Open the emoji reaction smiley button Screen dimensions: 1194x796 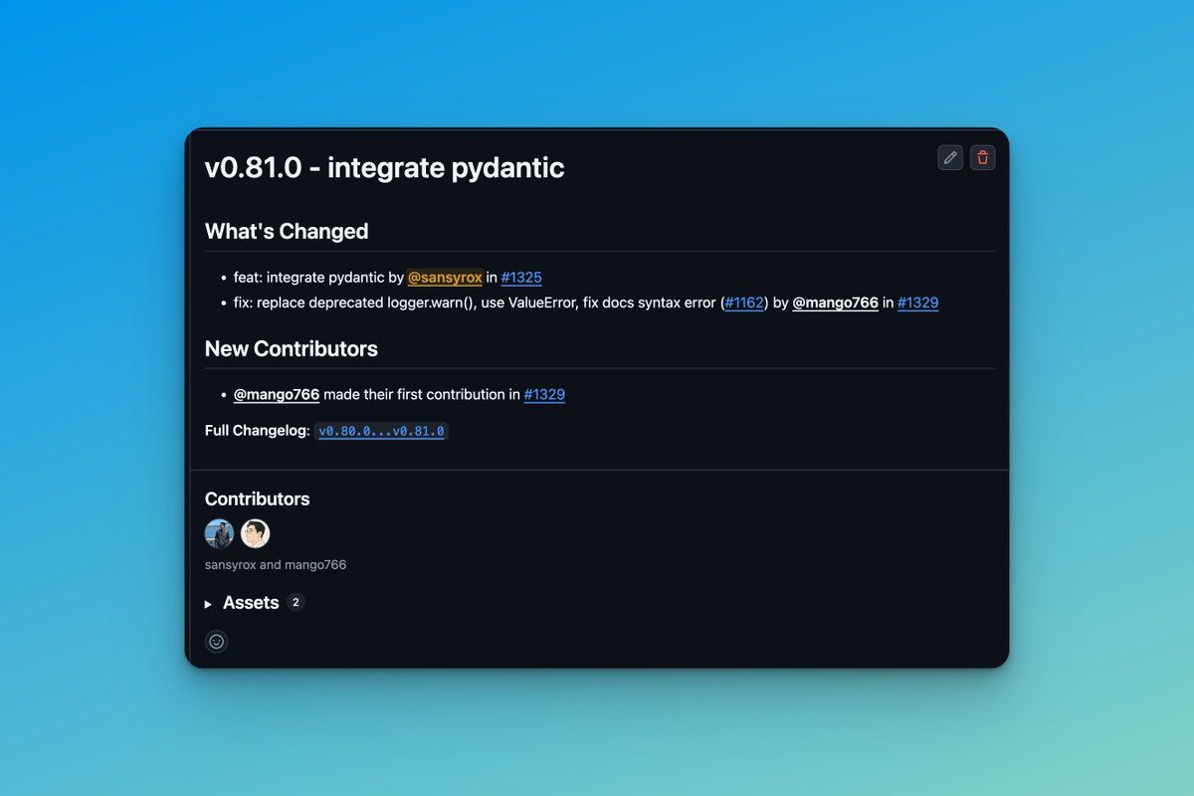pyautogui.click(x=217, y=642)
